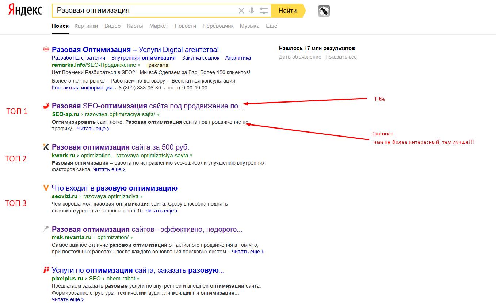496x303 pixels.
Task: Open the Ещё menu in navigation
Action: pos(271,26)
